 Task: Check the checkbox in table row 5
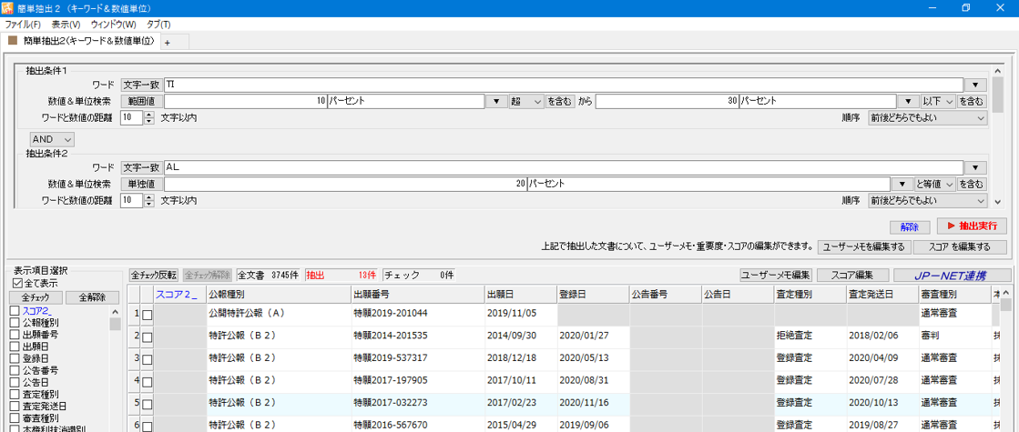pos(148,404)
